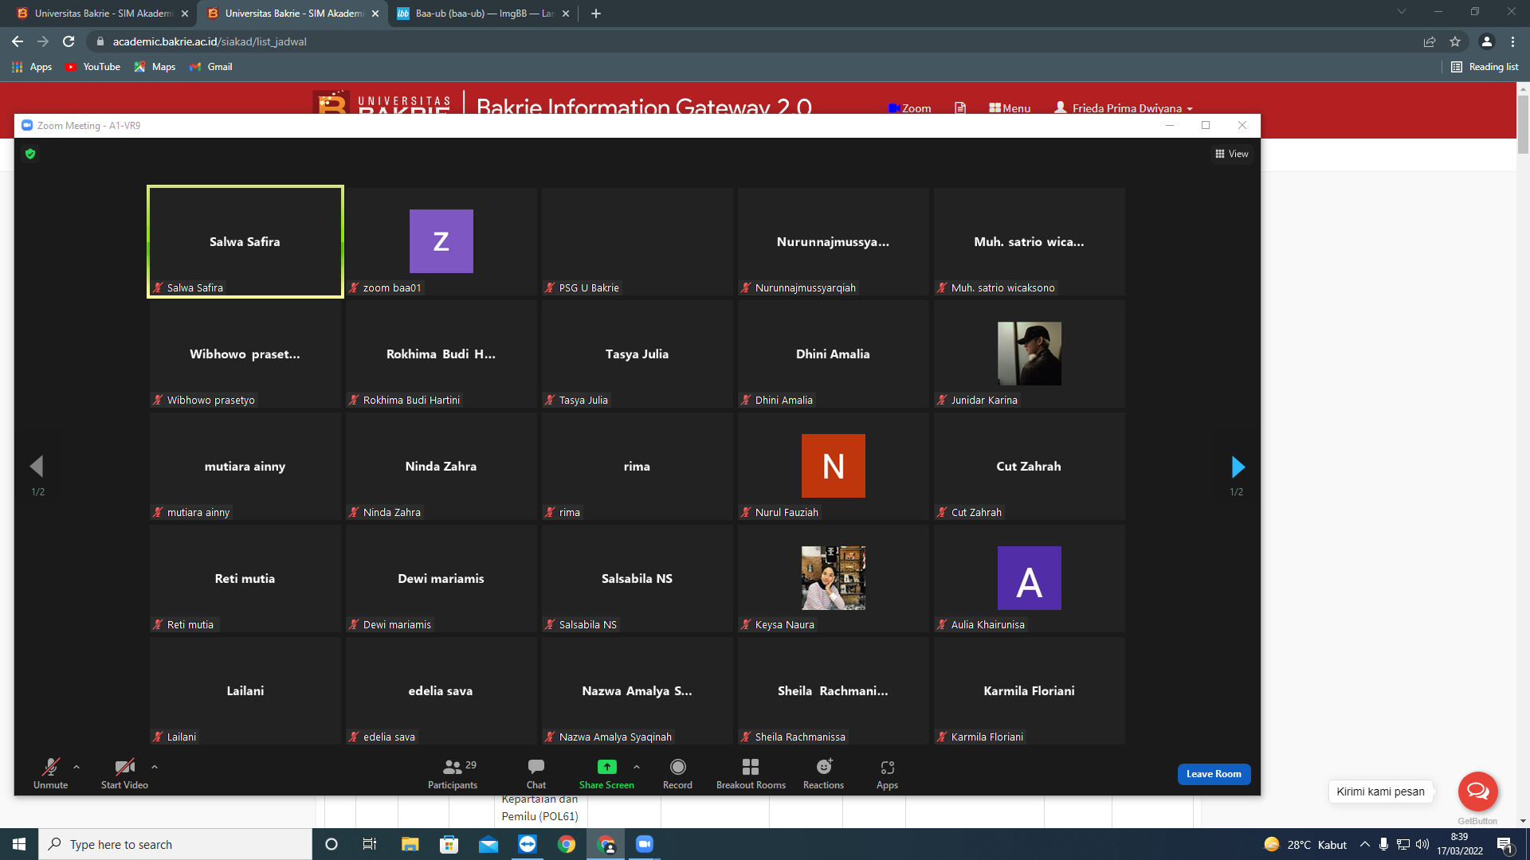Click Keysa Naura's profile photo
Viewport: 1530px width, 860px height.
point(834,578)
